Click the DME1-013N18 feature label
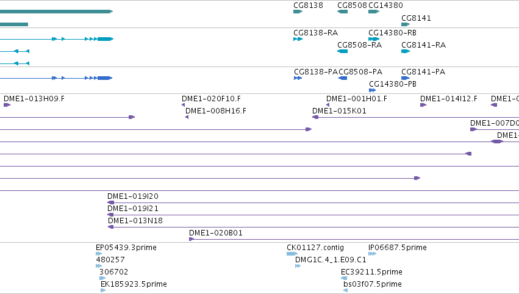Viewport: 519px width, 294px height. tap(135, 221)
